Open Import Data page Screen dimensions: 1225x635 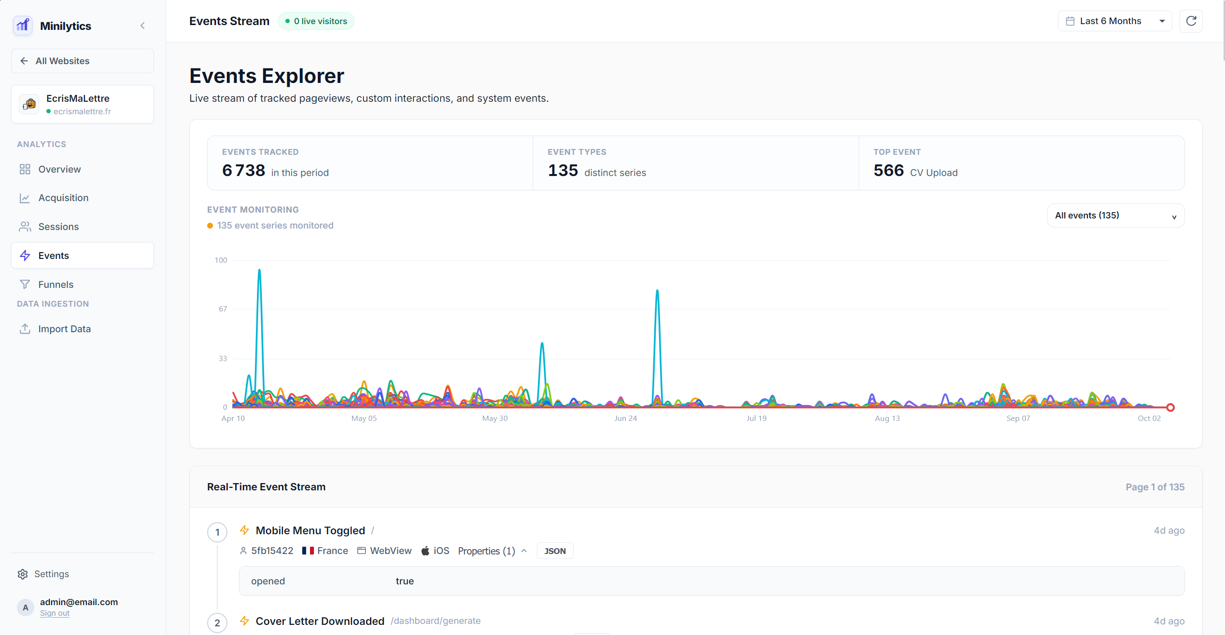(x=83, y=329)
